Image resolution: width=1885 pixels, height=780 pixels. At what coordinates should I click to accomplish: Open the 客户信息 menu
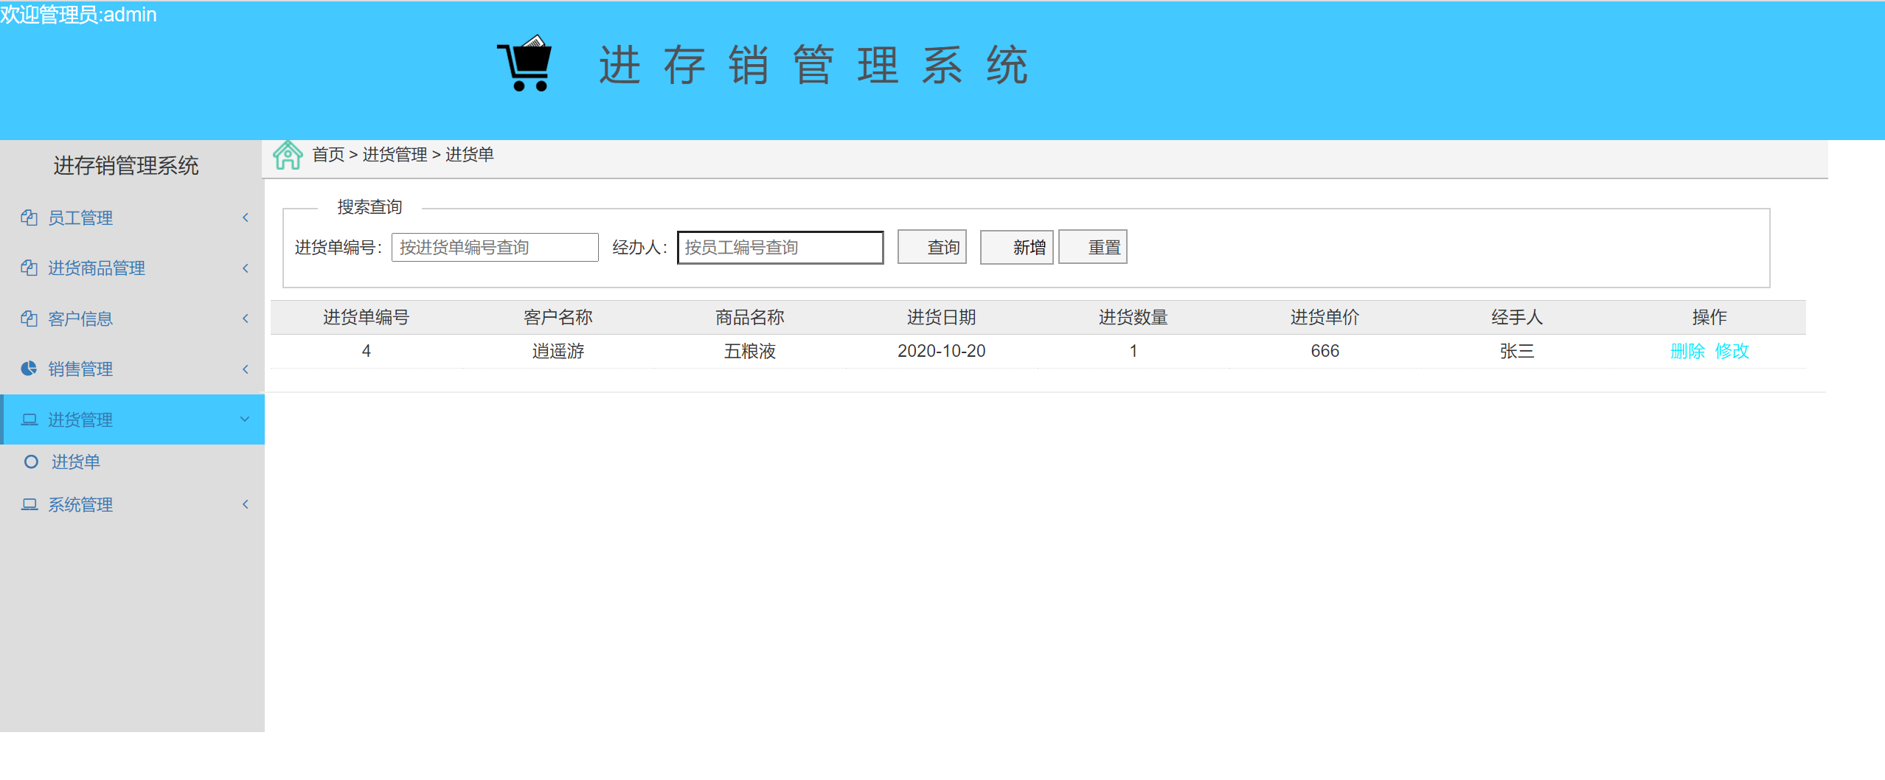[x=133, y=318]
